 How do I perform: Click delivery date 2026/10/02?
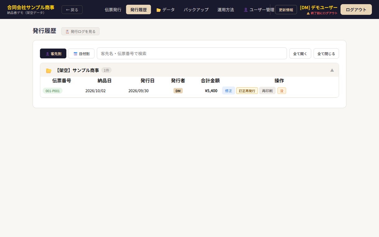point(95,91)
